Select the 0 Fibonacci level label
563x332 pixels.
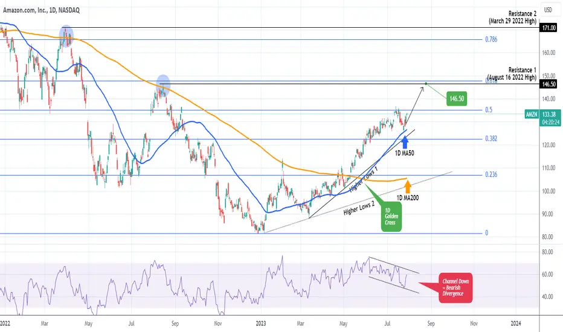tap(486, 233)
